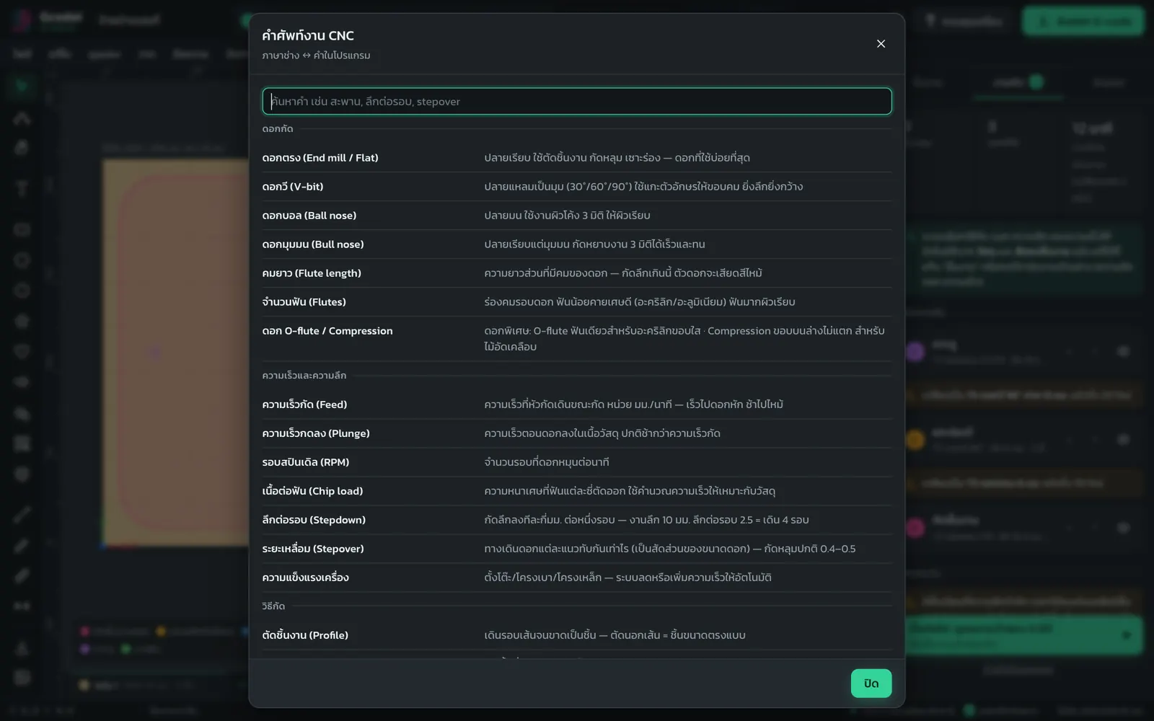Click the ดอกบอล (Ball nose) row
Screen dimensions: 1154x721
[x=577, y=216]
